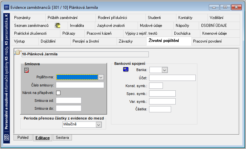The image size is (246, 149).
Task: Toggle the Nárok na příspěvek checkbox
Action: point(58,93)
